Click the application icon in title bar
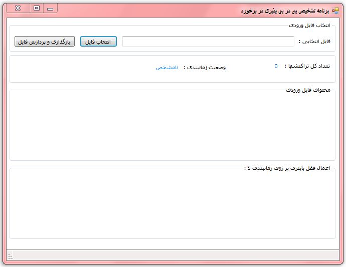This screenshot has height=267, width=346. pos(335,11)
